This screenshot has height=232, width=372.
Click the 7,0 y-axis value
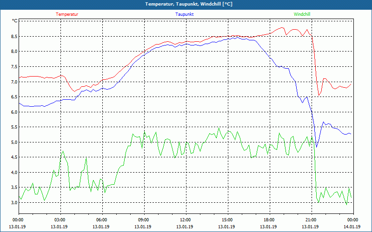coord(14,82)
